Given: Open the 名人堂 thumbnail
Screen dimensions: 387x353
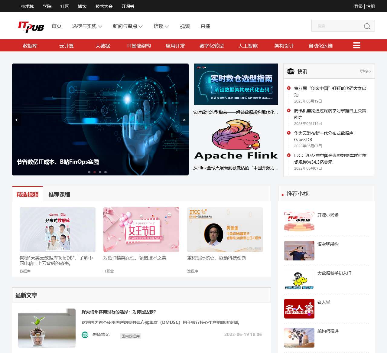Looking at the screenshot, I should coord(299,309).
